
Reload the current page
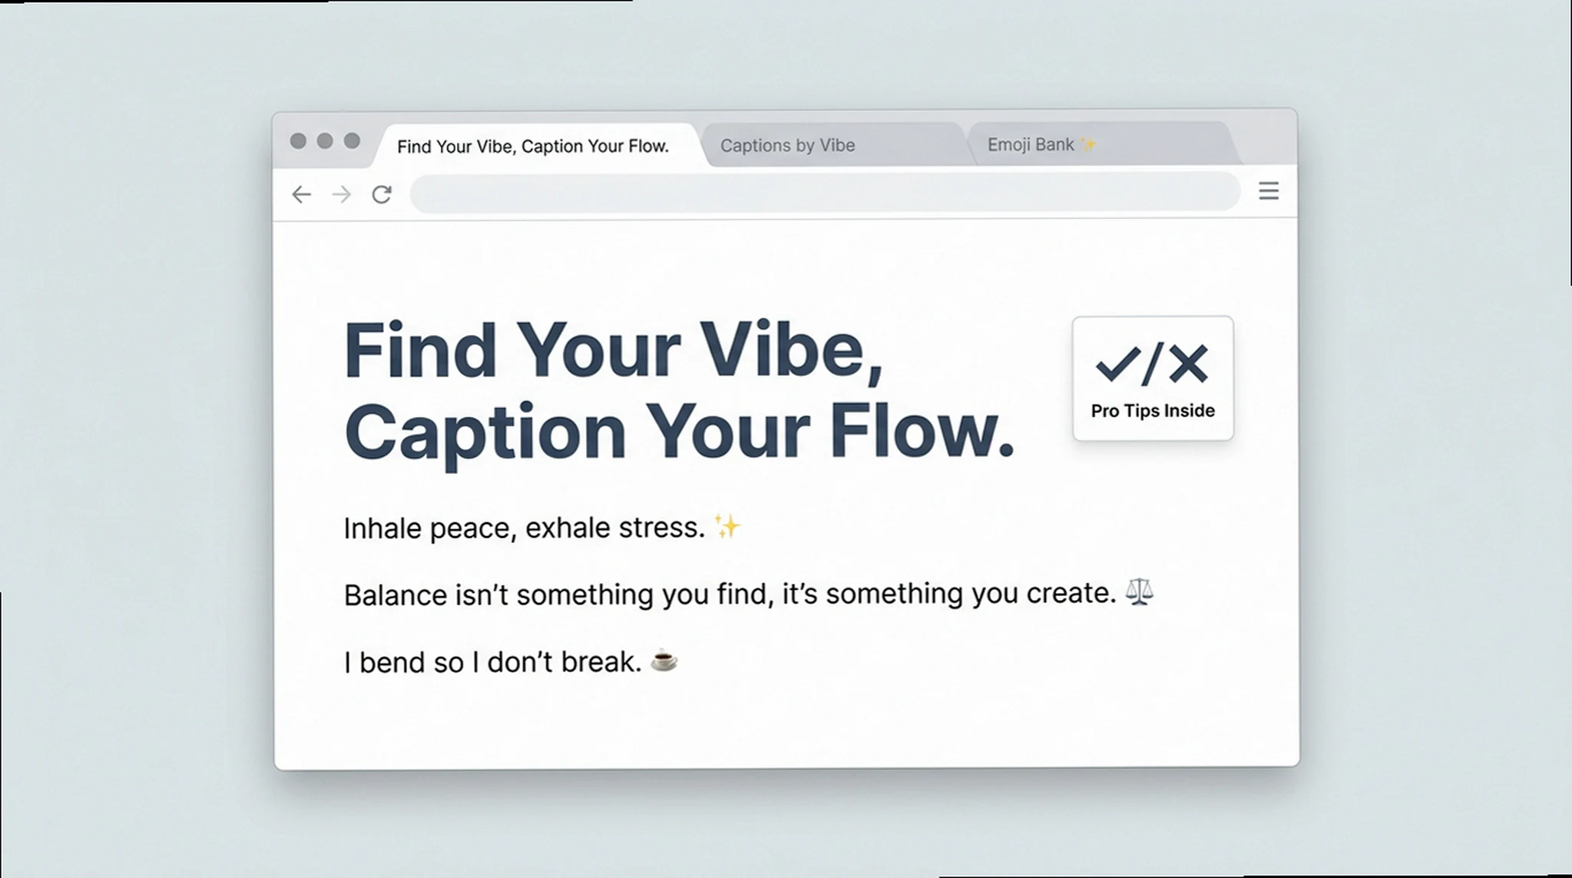[382, 194]
